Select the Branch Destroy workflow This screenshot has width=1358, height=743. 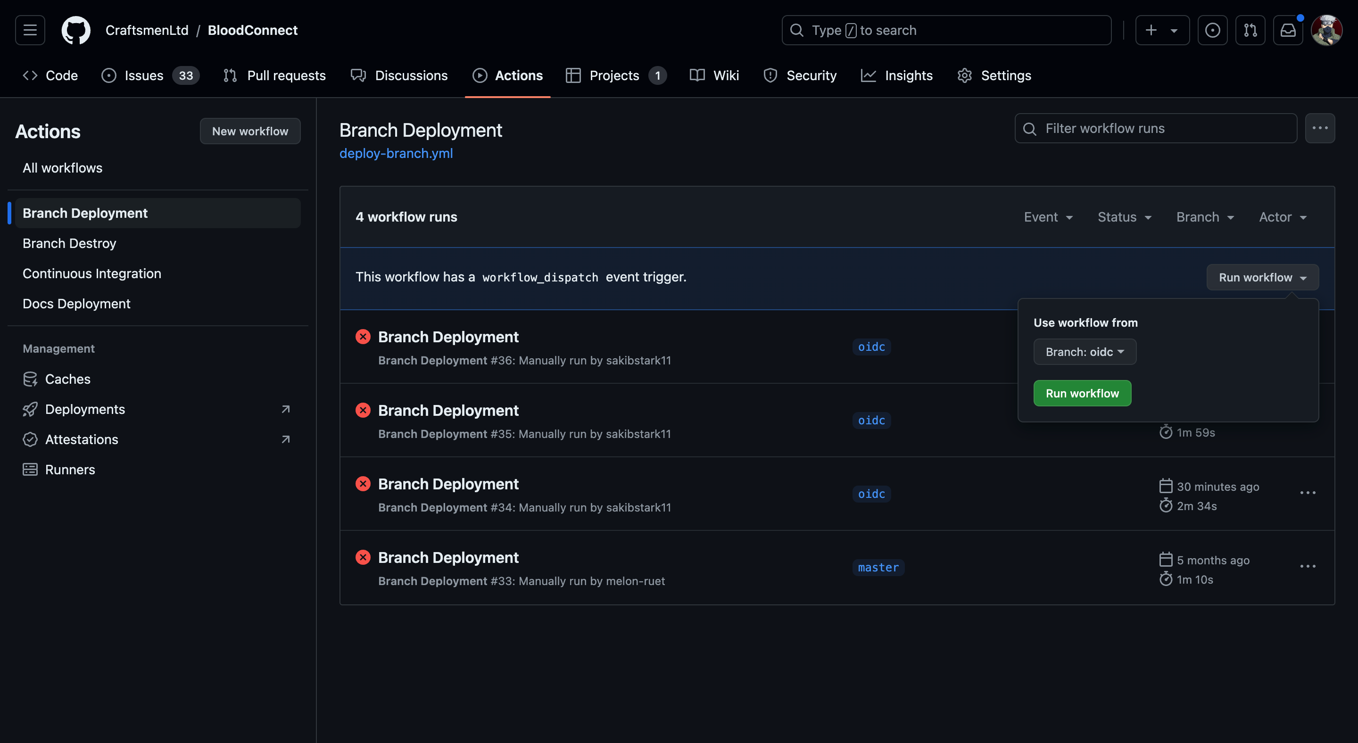click(158, 243)
